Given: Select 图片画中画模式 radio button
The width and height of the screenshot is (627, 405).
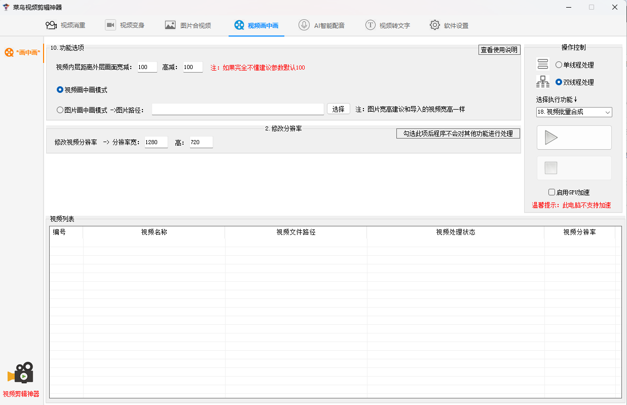Looking at the screenshot, I should [x=60, y=110].
